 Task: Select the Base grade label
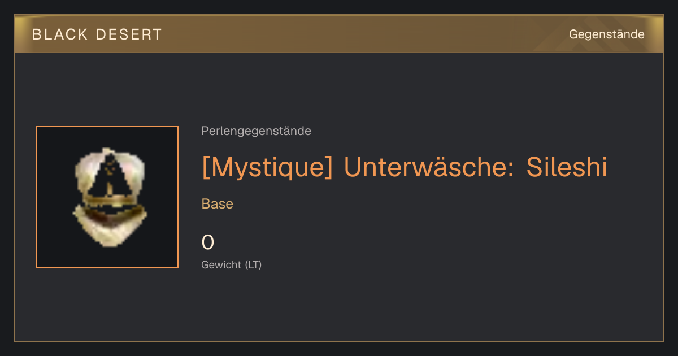click(x=218, y=204)
